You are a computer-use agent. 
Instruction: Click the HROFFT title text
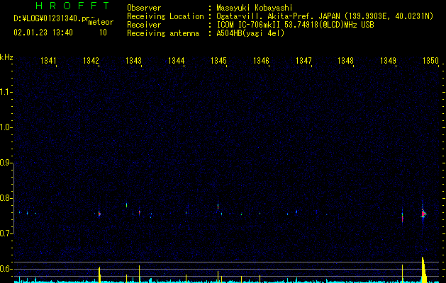[72, 6]
